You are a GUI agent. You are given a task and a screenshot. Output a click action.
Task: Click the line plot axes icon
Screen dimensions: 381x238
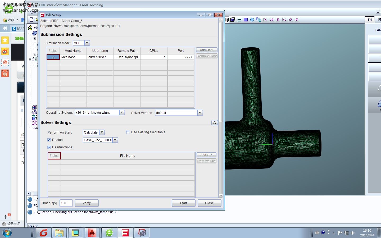pyautogui.click(x=265, y=20)
